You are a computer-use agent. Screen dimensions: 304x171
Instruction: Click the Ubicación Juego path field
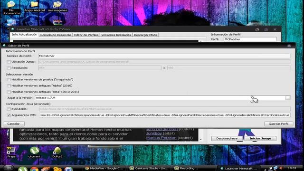point(164,62)
